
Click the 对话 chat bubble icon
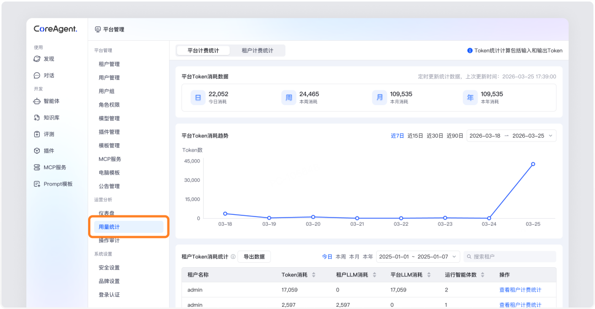point(37,75)
